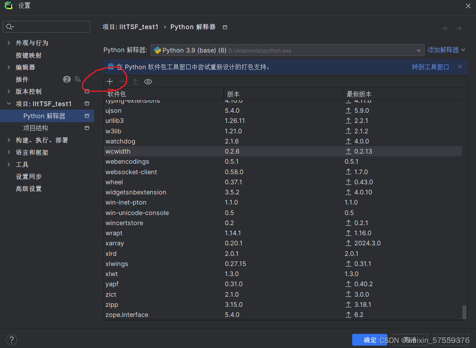The width and height of the screenshot is (476, 348).
Task: Dismiss the Python packaging notification banner
Action: (x=460, y=66)
